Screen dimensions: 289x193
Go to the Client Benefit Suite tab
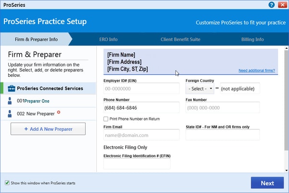180,40
